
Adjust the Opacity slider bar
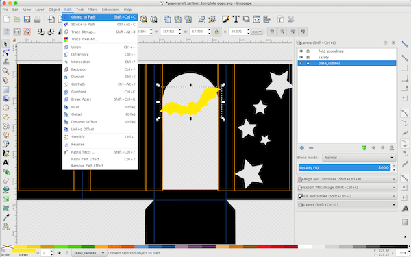(344, 168)
